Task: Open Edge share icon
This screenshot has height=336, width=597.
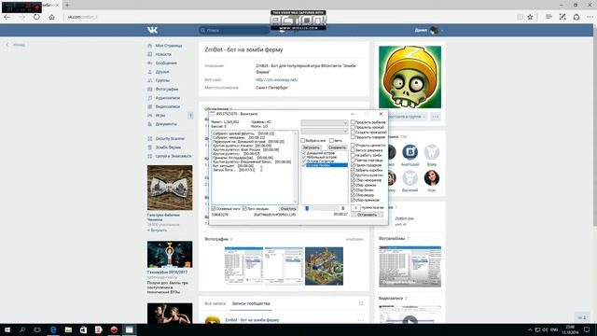Action: [576, 17]
